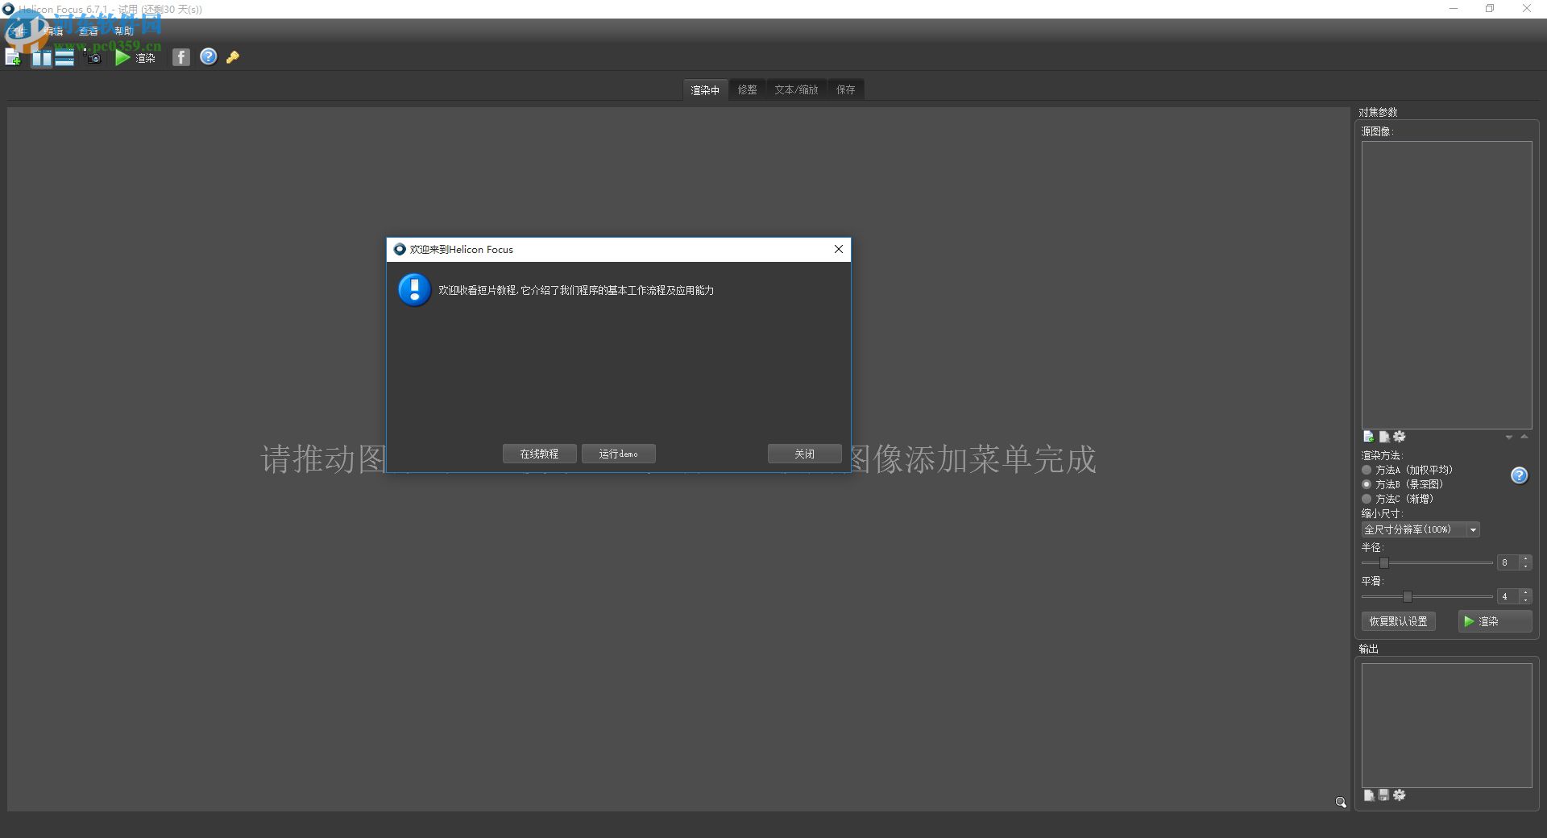Select Method B depth map radio
1547x838 pixels.
tap(1367, 484)
